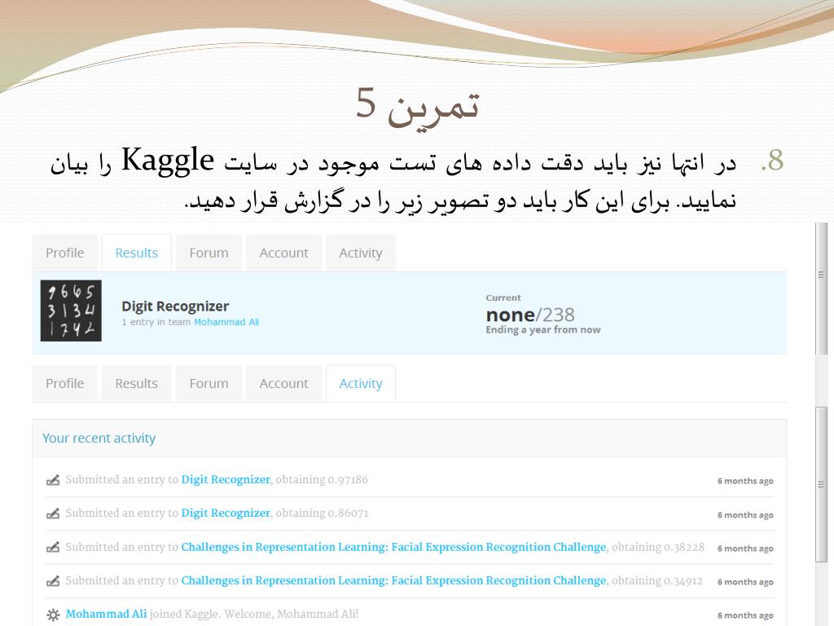Open Mohammad Ali link in joined Kaggle row
The width and height of the screenshot is (834, 626).
point(106,614)
